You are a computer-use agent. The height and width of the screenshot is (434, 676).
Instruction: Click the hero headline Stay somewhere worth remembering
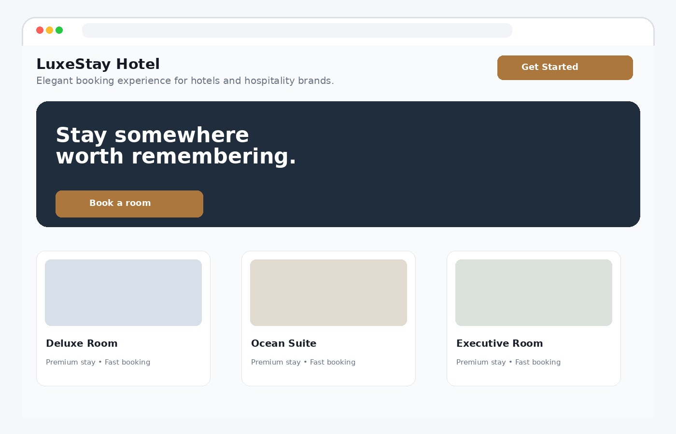(x=176, y=146)
